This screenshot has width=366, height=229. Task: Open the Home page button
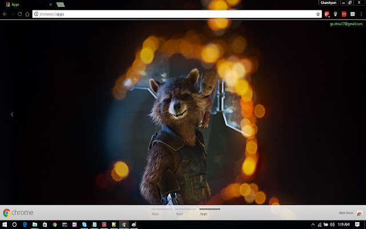(x=27, y=14)
